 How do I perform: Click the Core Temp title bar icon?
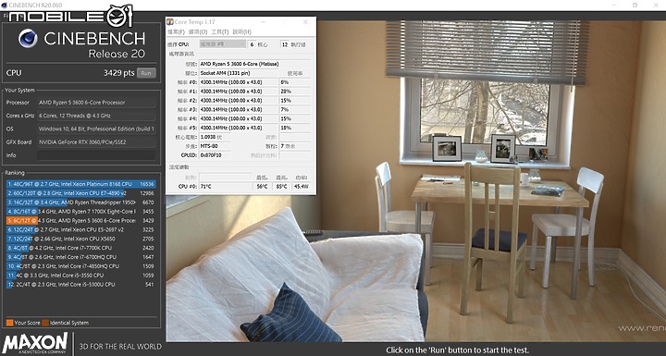(170, 22)
